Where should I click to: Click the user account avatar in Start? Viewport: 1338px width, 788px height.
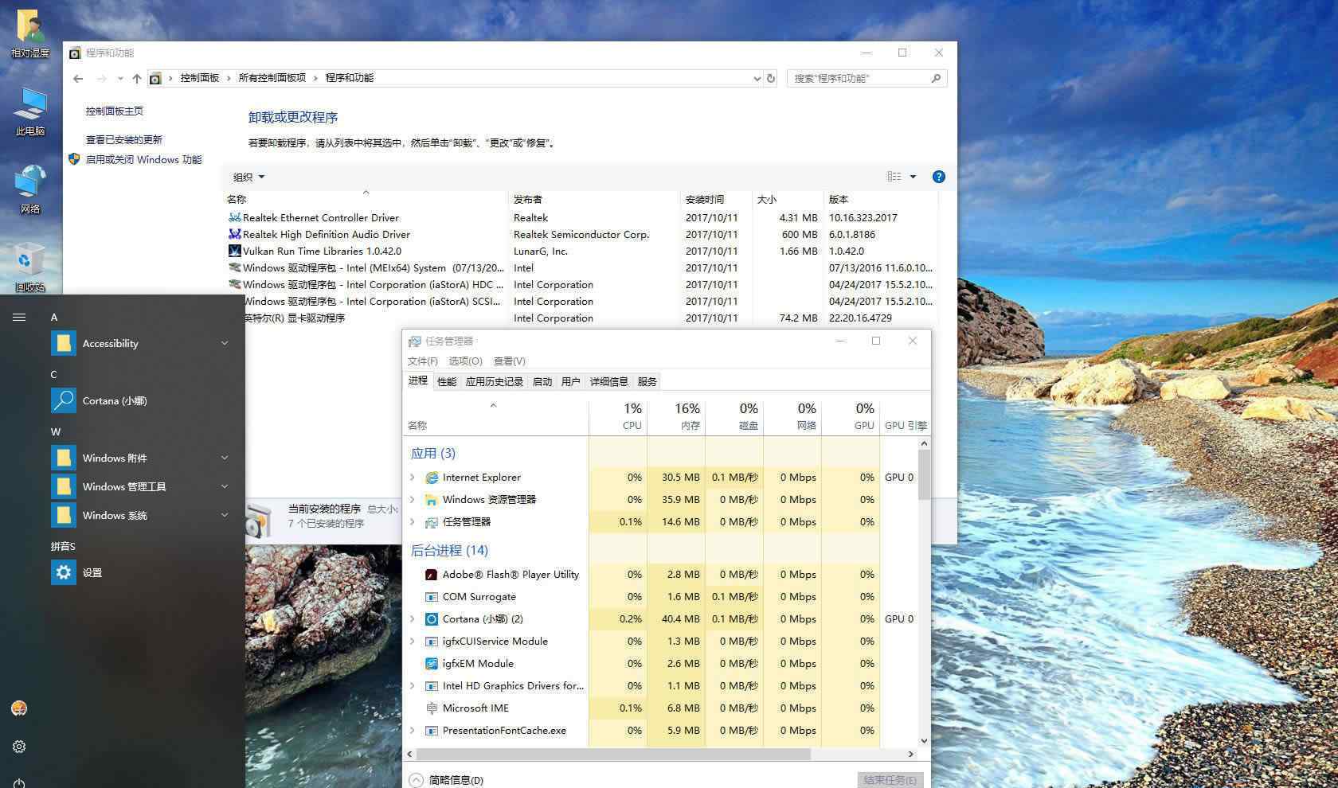click(x=19, y=708)
